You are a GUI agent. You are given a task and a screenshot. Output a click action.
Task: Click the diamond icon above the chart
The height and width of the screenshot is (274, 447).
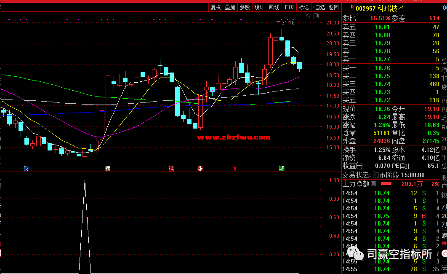[x=308, y=16]
